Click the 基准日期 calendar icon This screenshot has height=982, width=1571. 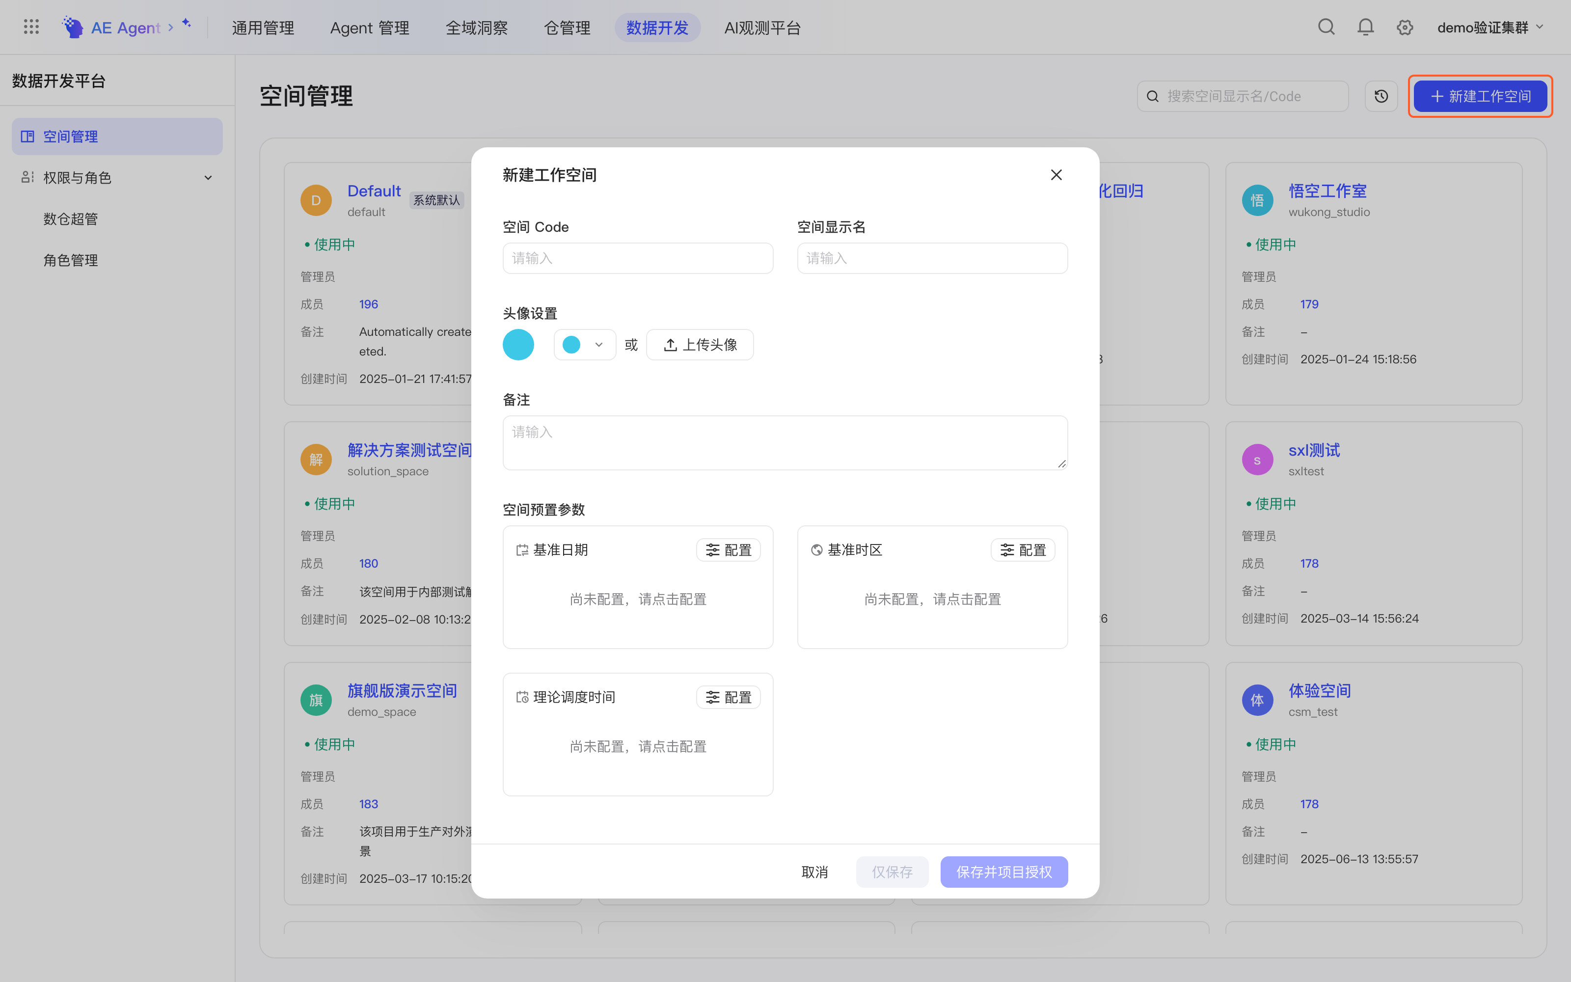(522, 550)
